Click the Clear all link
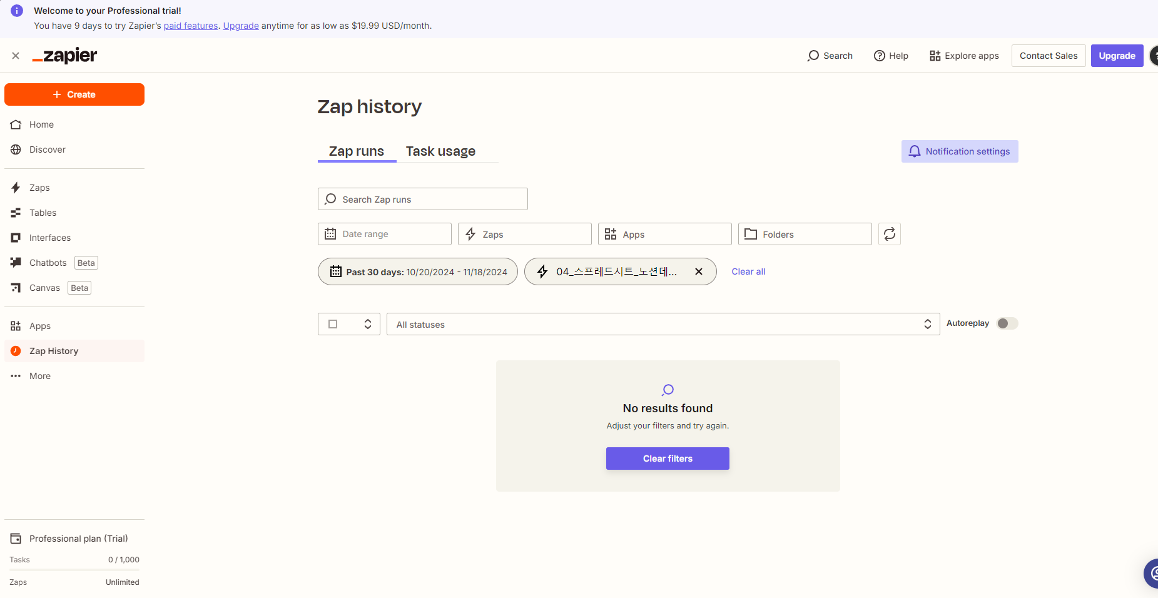 (x=748, y=271)
